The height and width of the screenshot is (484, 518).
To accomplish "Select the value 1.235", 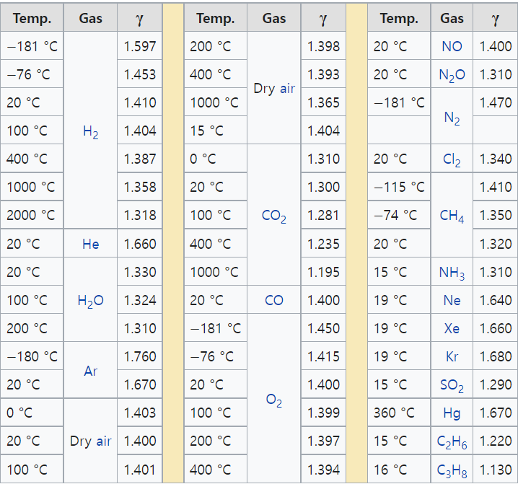I will (x=323, y=244).
